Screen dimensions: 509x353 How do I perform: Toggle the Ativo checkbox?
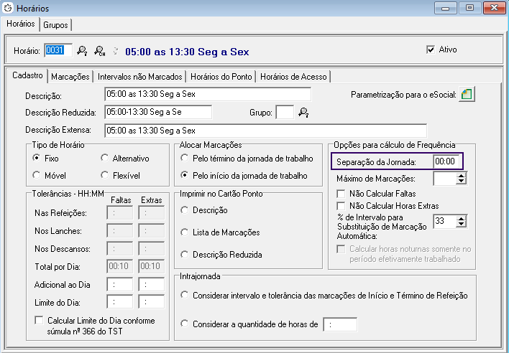[431, 50]
